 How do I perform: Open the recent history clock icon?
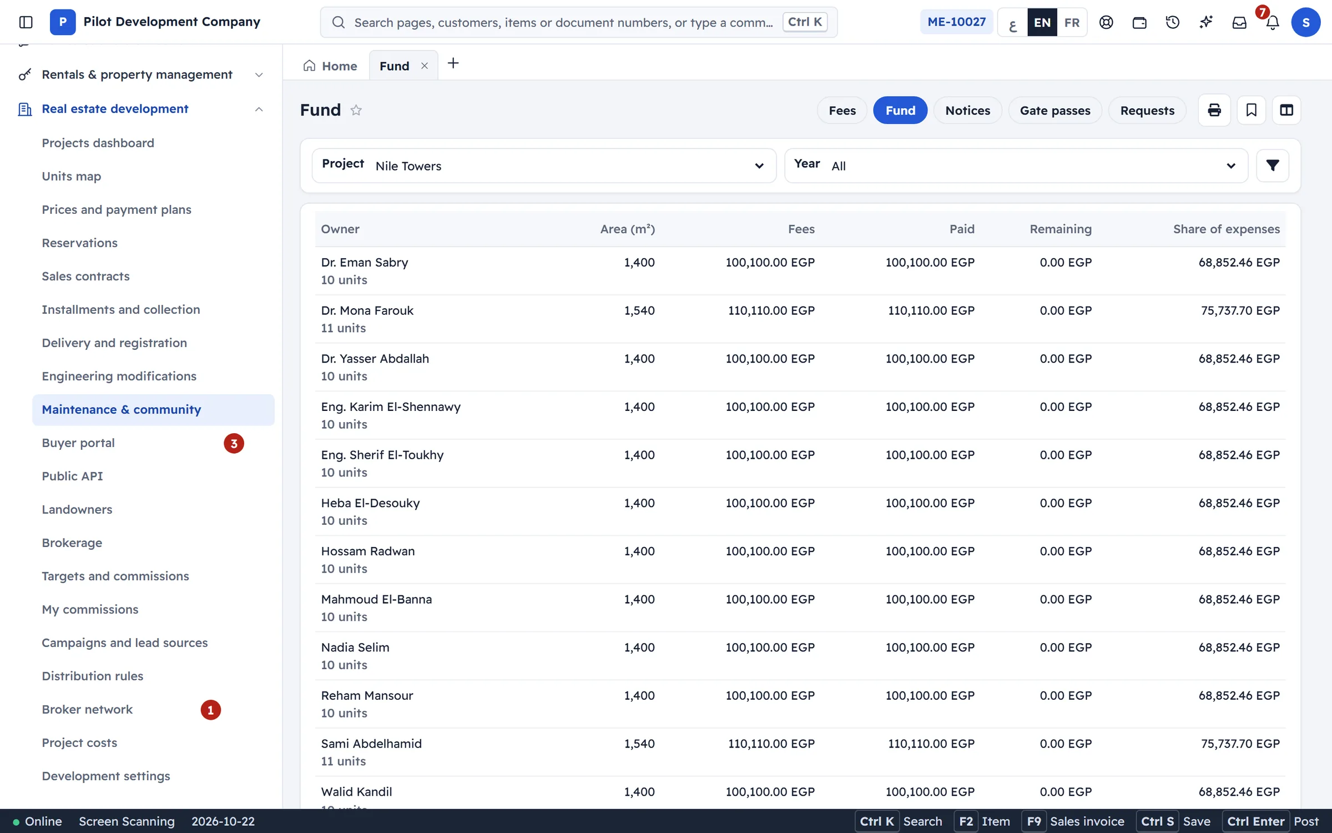[x=1173, y=22]
